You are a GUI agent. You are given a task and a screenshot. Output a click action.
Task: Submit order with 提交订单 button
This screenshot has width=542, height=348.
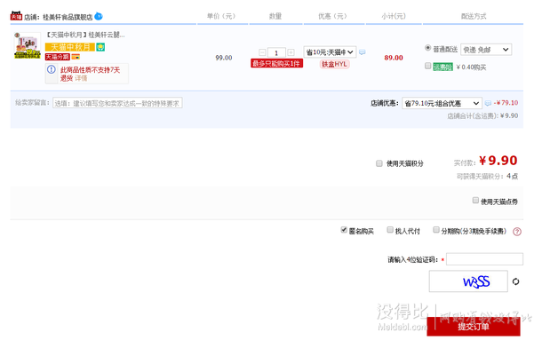point(474,327)
